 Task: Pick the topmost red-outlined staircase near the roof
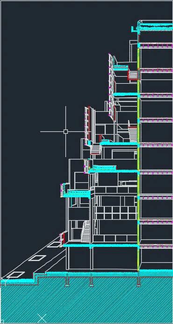(x=133, y=75)
